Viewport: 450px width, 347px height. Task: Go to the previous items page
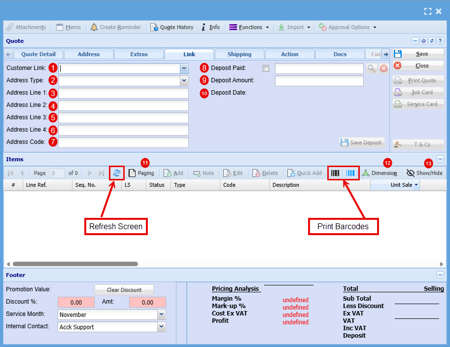point(22,173)
